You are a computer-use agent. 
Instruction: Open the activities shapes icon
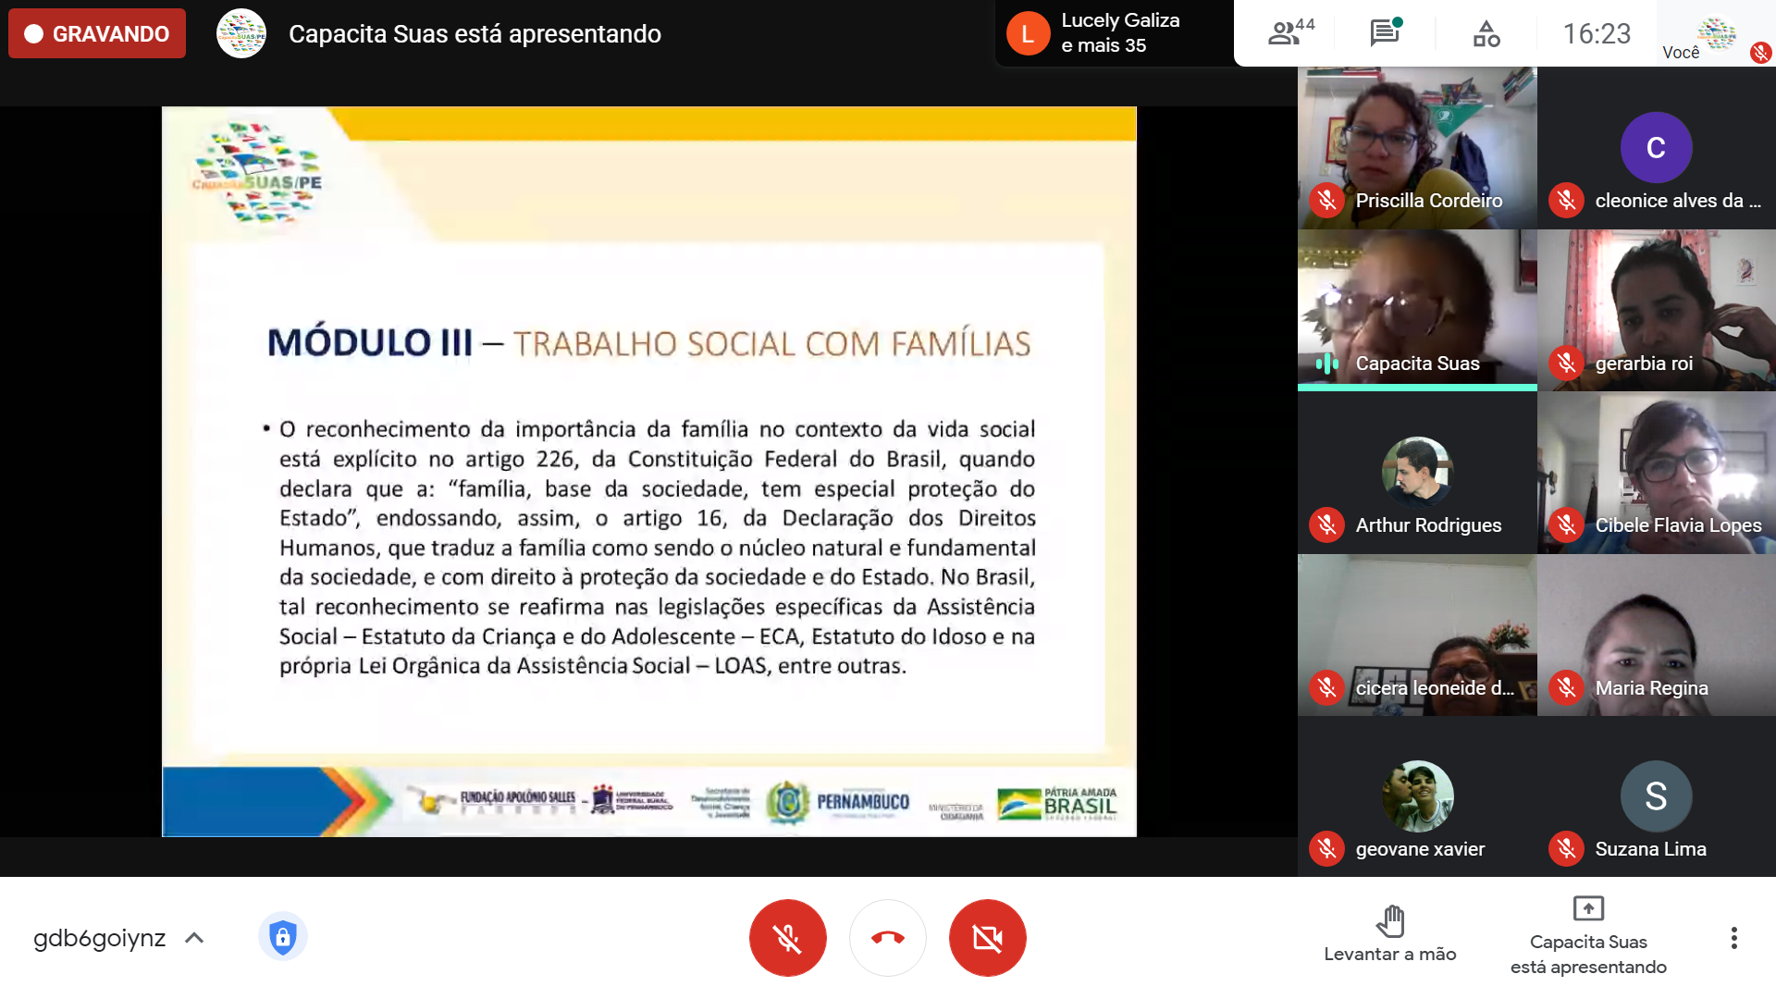click(x=1486, y=33)
